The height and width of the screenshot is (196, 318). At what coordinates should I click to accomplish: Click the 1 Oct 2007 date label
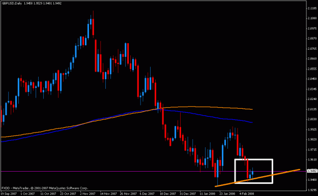click(x=27, y=193)
